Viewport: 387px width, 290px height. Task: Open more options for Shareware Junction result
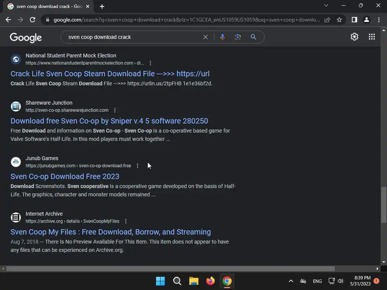pyautogui.click(x=115, y=110)
